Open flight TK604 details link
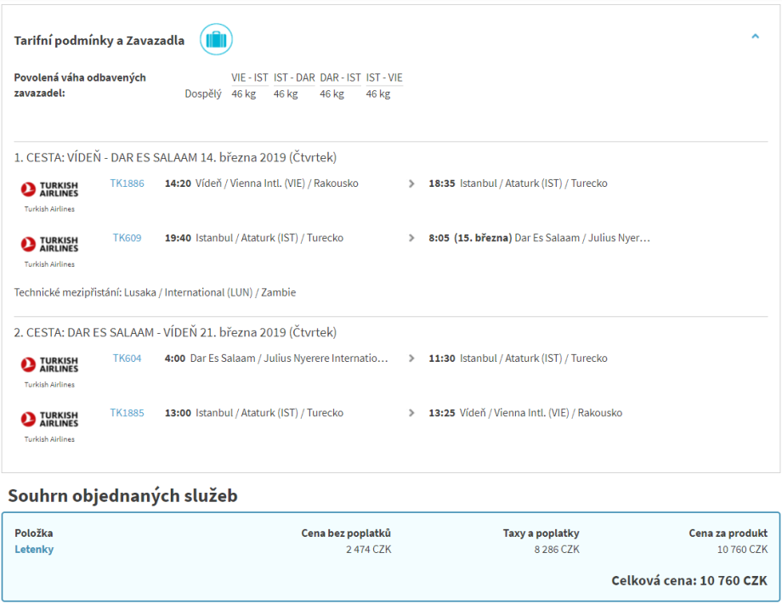The image size is (782, 604). tap(127, 358)
